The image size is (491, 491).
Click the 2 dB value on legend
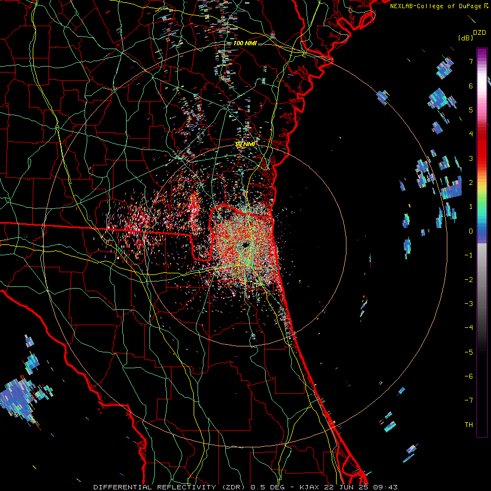tap(471, 183)
